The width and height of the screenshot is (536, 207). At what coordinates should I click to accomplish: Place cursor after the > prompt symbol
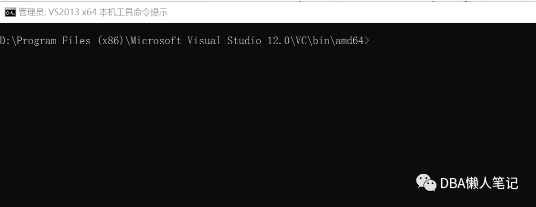pyautogui.click(x=371, y=41)
